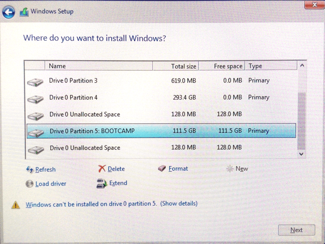Click the 619.0 MB total size value

click(184, 81)
